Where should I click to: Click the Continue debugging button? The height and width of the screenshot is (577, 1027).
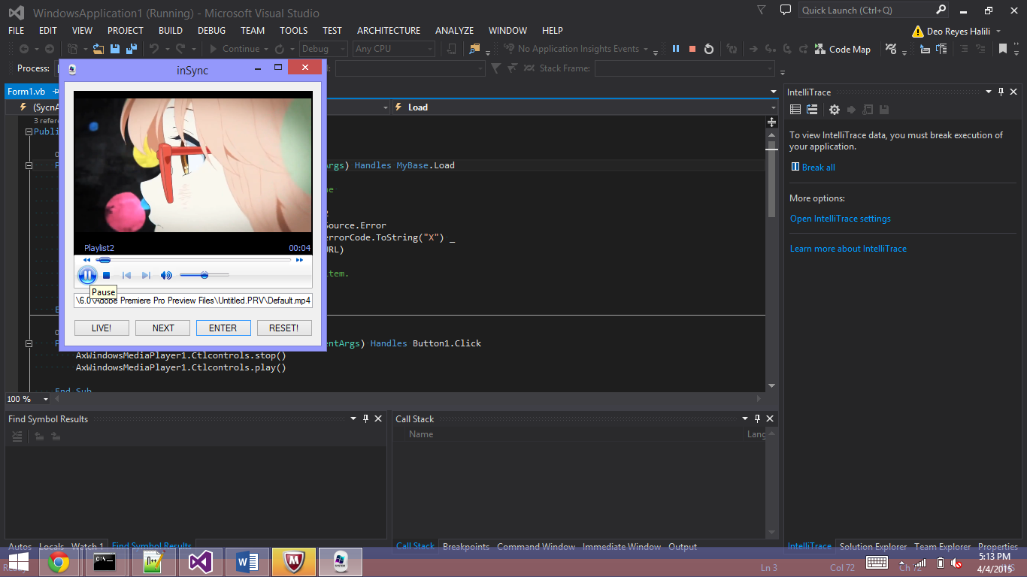(x=235, y=49)
